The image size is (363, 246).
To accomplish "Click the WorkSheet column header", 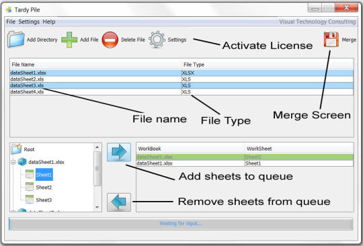I will coord(299,149).
